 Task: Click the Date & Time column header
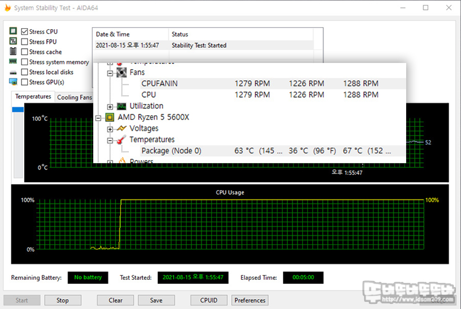[131, 34]
